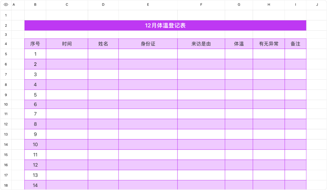Click the empty 体温 cell for entry 7
The height and width of the screenshot is (190, 327).
tap(239, 114)
